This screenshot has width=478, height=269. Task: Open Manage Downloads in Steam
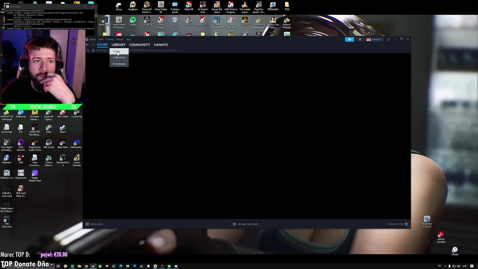[x=245, y=224]
